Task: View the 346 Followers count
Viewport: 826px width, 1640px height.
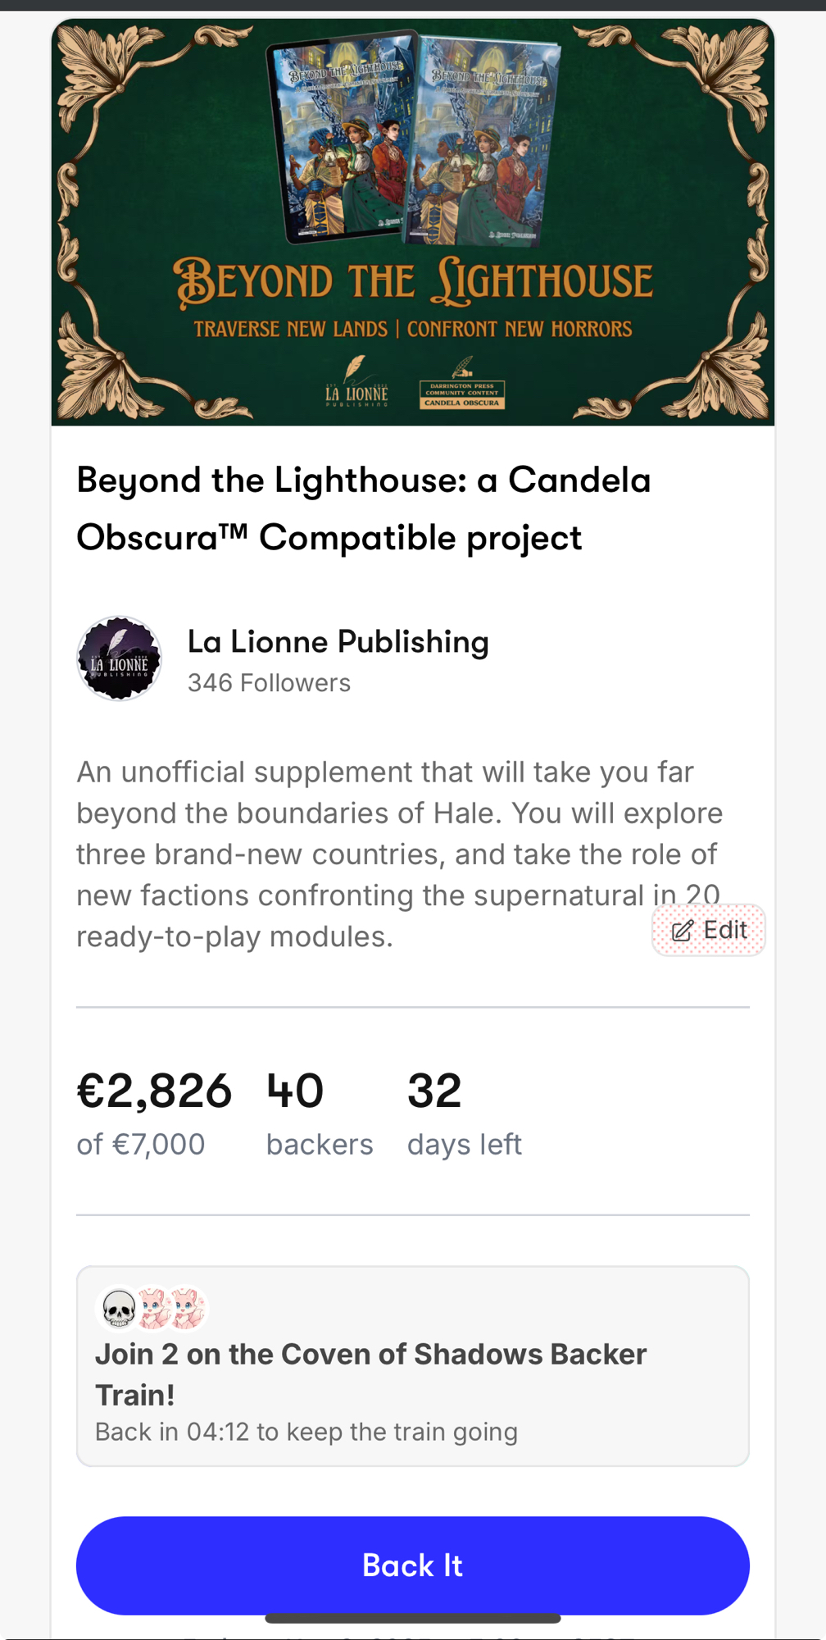Action: click(269, 683)
